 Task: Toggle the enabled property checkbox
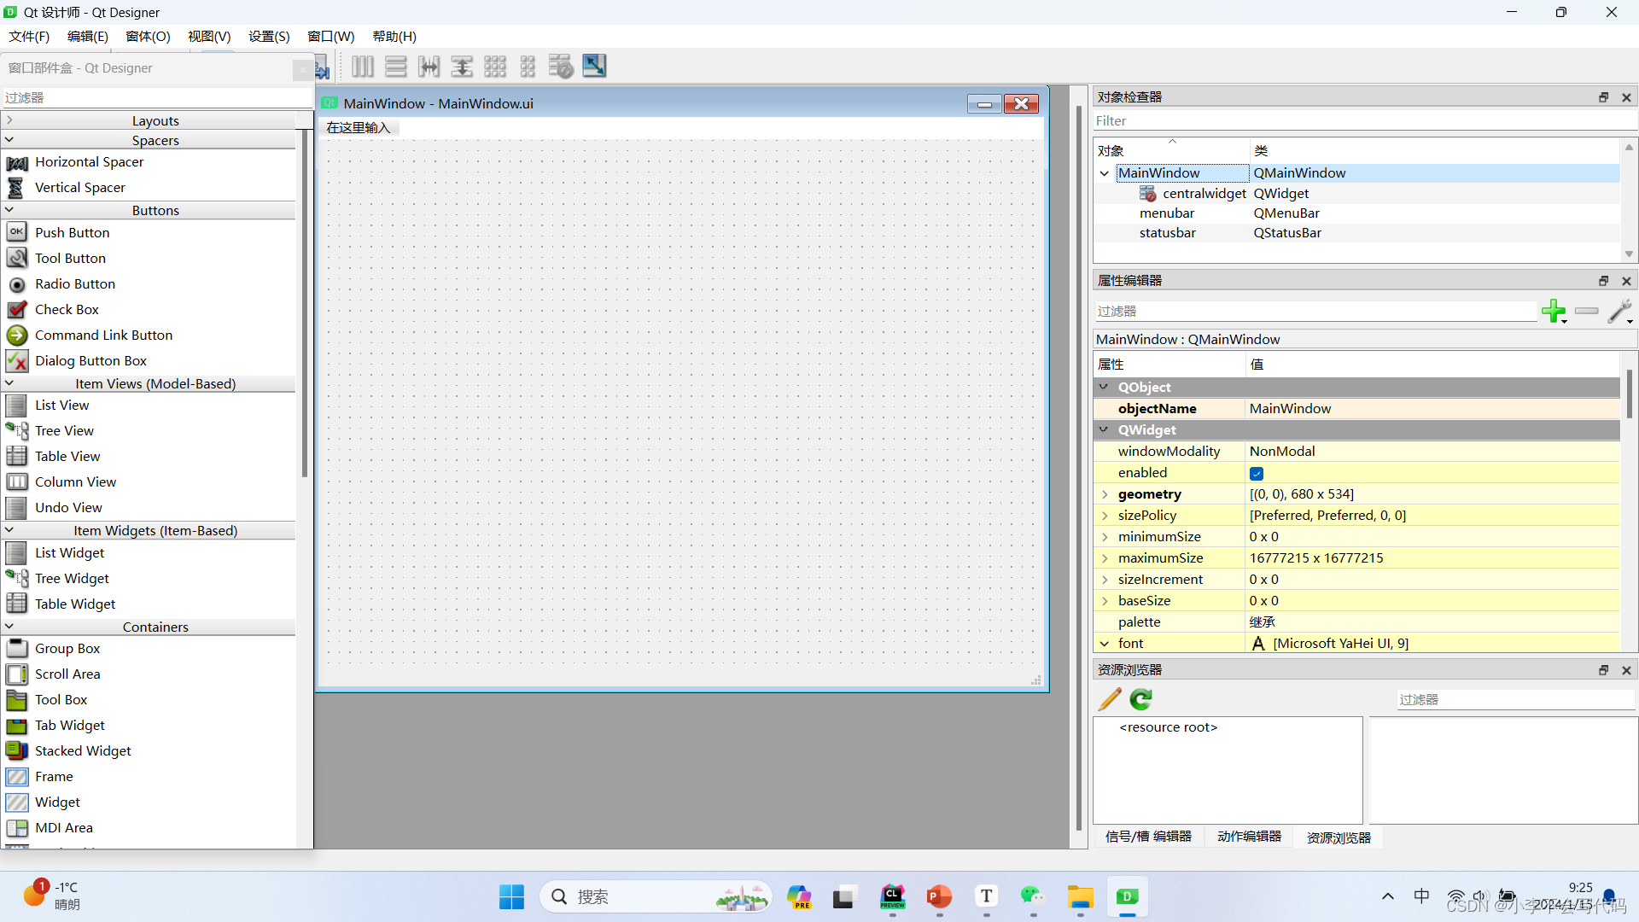(x=1257, y=473)
